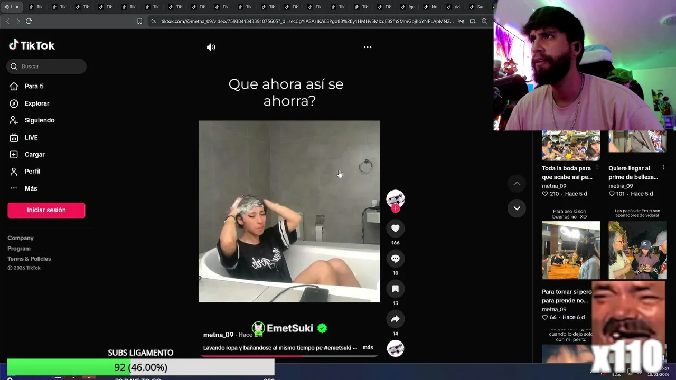Switch to the 'igu' browser tab
This screenshot has height=380, width=676.
click(x=407, y=7)
